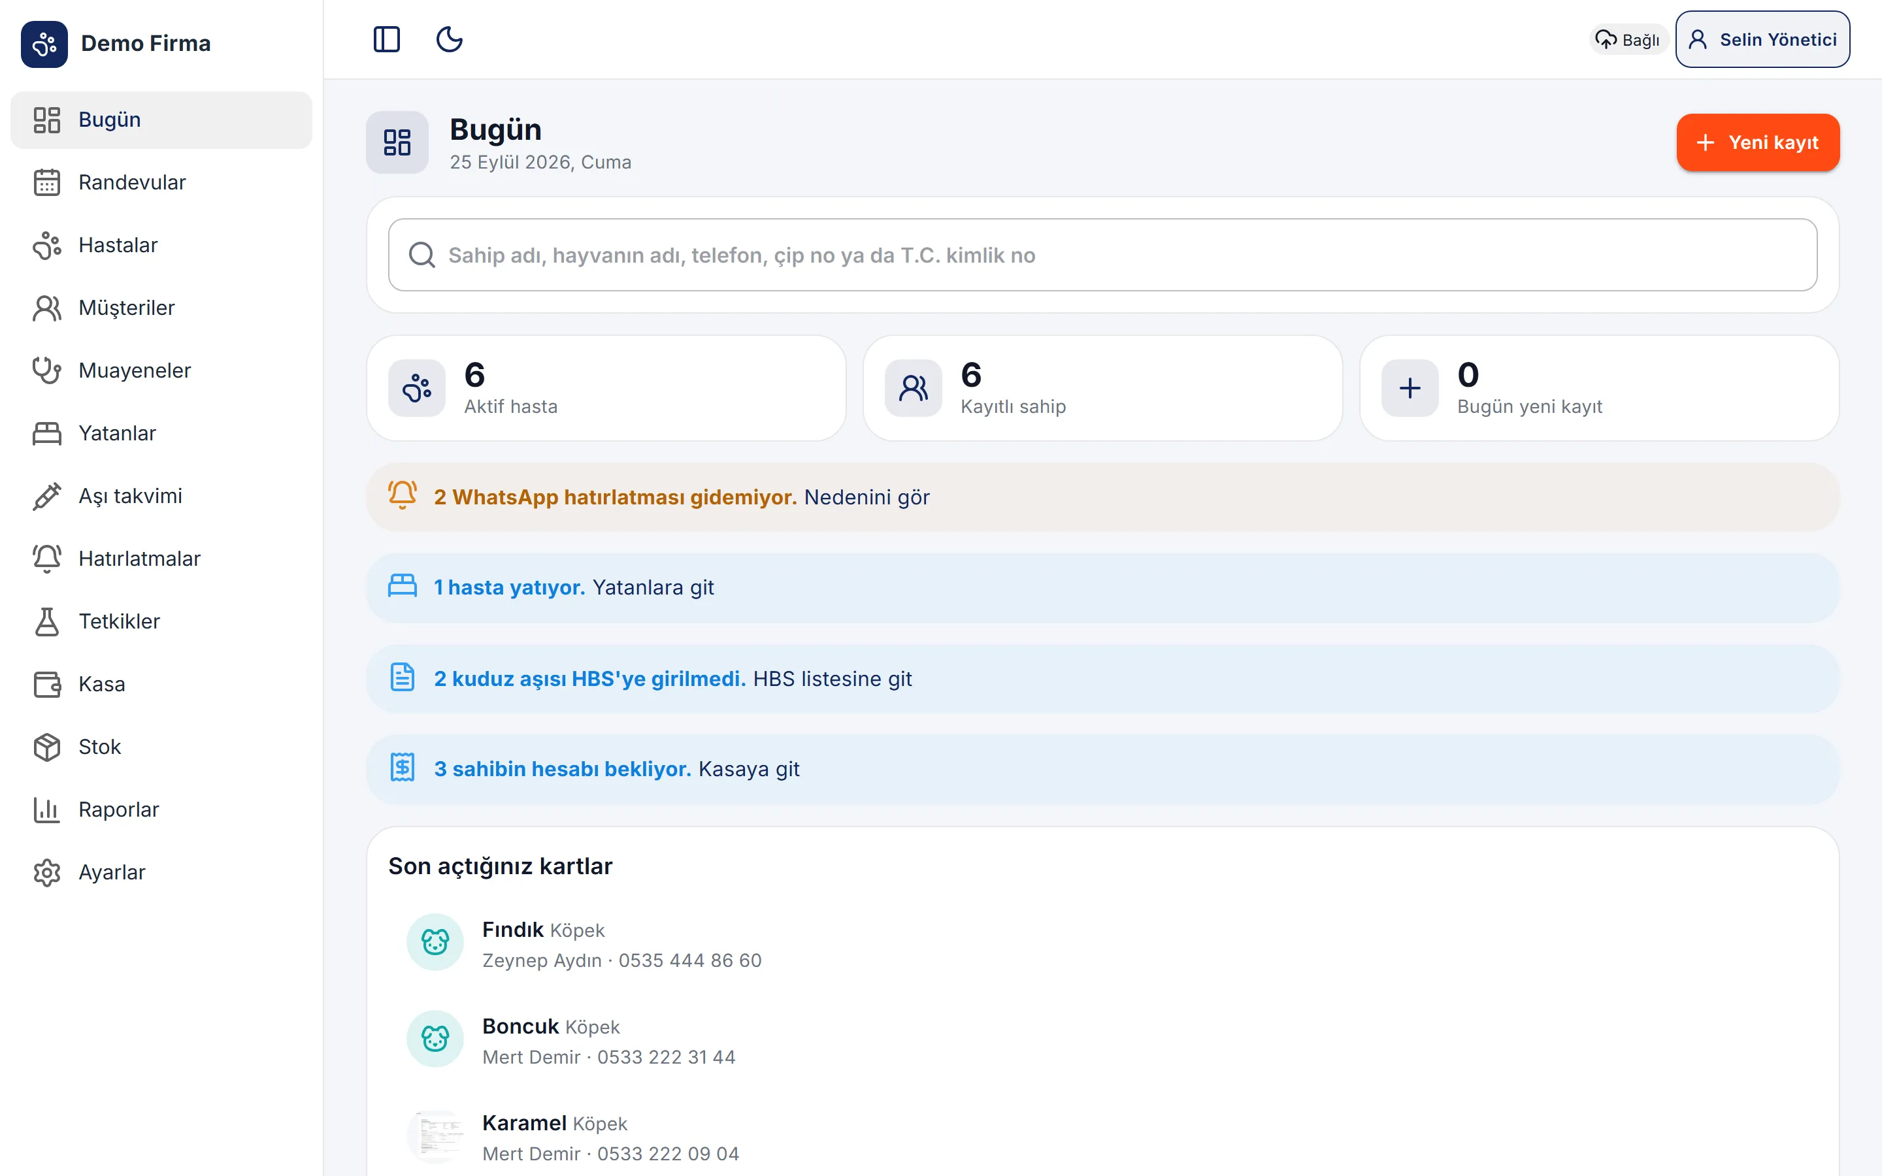Click Boncuk's dog avatar icon
1882x1176 pixels.
(x=435, y=1039)
